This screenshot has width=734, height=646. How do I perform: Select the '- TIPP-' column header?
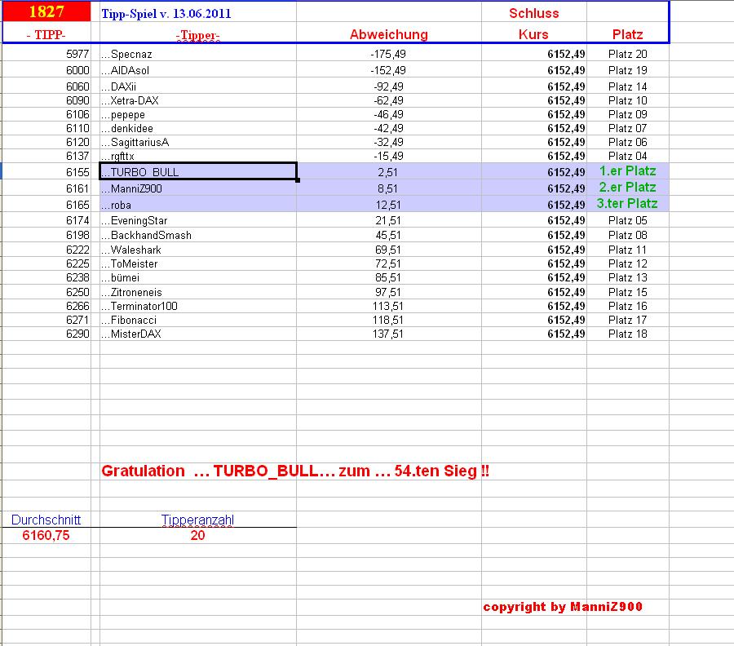pos(46,34)
